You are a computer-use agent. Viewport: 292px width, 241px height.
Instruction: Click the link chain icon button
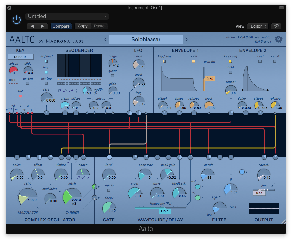pyautogui.click(x=276, y=26)
